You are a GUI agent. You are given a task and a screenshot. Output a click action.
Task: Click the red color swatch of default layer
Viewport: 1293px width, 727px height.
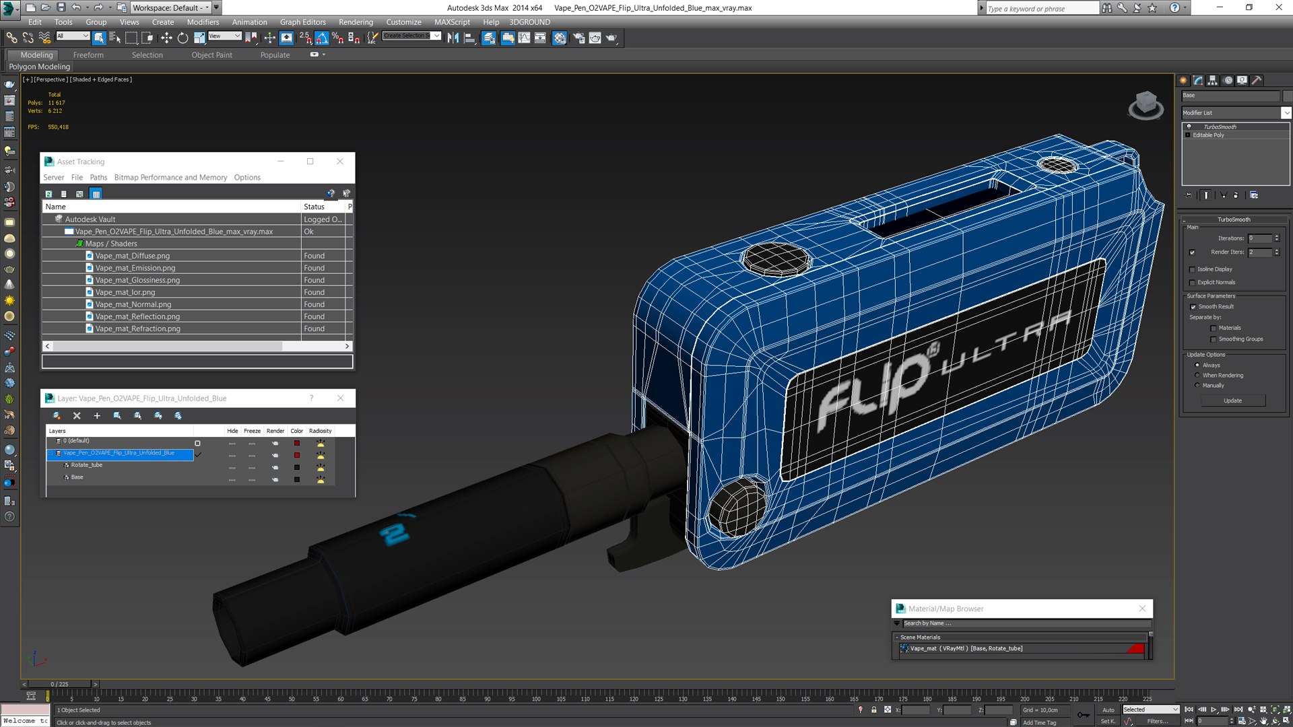point(297,443)
